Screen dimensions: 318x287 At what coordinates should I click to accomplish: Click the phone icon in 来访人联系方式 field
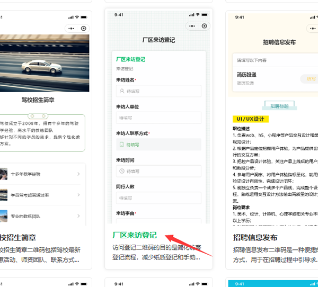pos(121,145)
